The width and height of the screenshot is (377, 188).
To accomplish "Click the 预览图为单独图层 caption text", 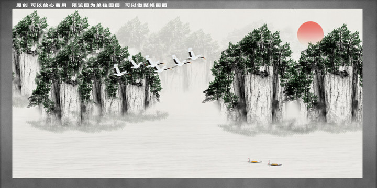I will point(96,5).
